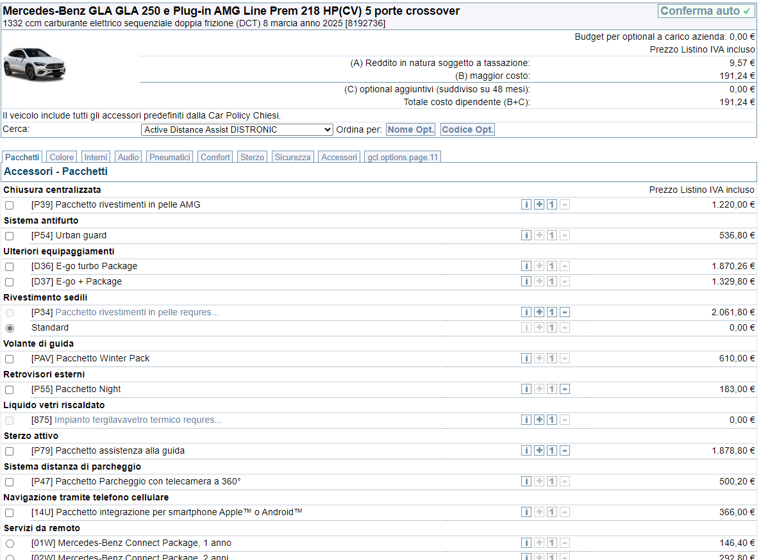Click plus icon for P34 leather upholstery package
This screenshot has height=560, width=761.
tap(539, 312)
